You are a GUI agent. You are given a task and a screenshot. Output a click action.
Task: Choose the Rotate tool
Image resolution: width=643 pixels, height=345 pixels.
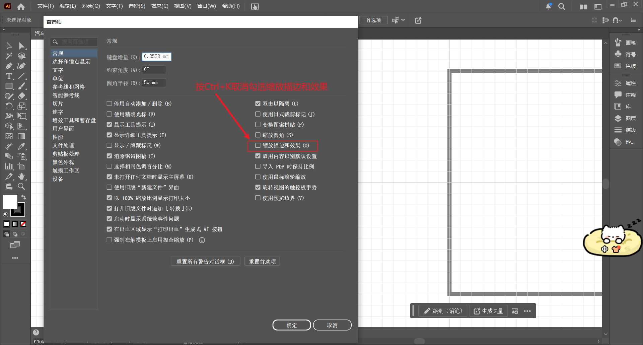(x=9, y=106)
